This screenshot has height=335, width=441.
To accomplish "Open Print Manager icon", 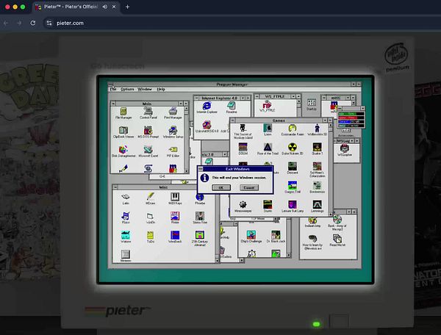I will (x=173, y=113).
